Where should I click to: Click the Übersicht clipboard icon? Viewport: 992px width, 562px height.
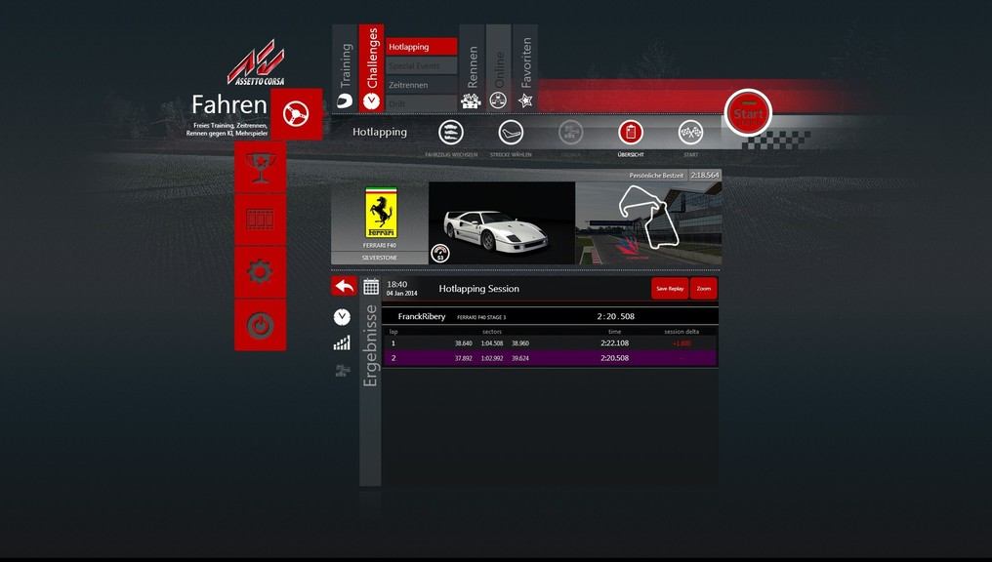coord(630,133)
